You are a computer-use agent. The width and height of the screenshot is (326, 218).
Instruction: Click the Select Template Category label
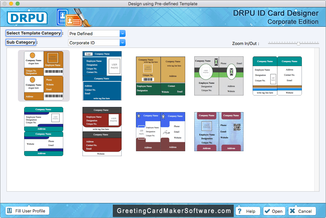34,33
